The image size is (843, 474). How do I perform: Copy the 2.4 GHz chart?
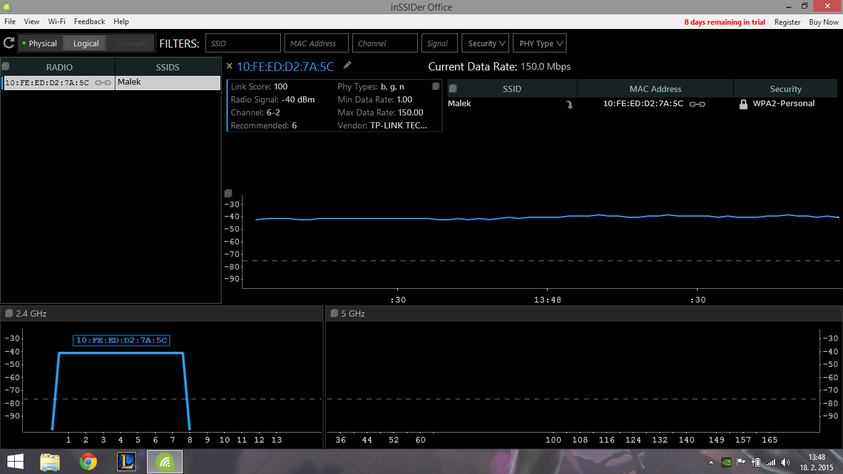click(x=8, y=314)
